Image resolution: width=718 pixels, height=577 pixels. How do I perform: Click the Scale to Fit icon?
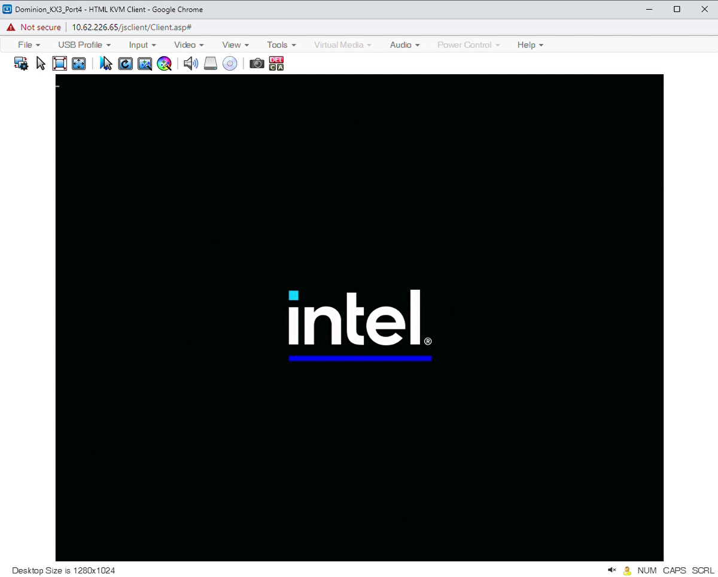78,63
